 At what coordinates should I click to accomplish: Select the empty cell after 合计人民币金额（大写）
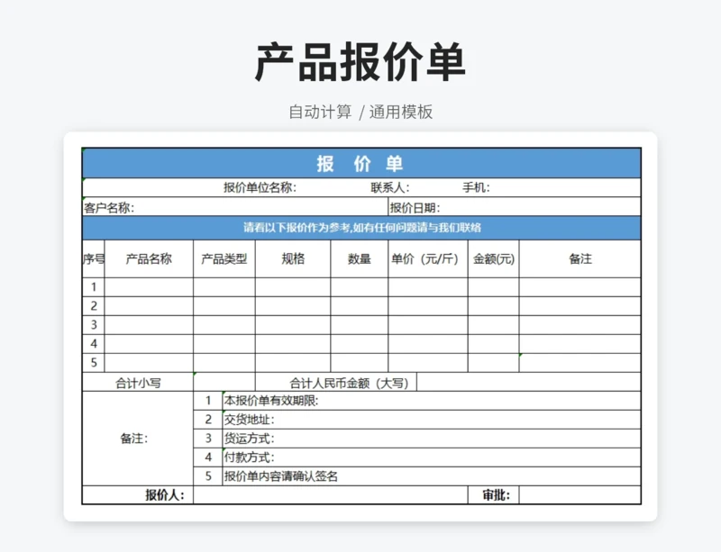point(529,382)
